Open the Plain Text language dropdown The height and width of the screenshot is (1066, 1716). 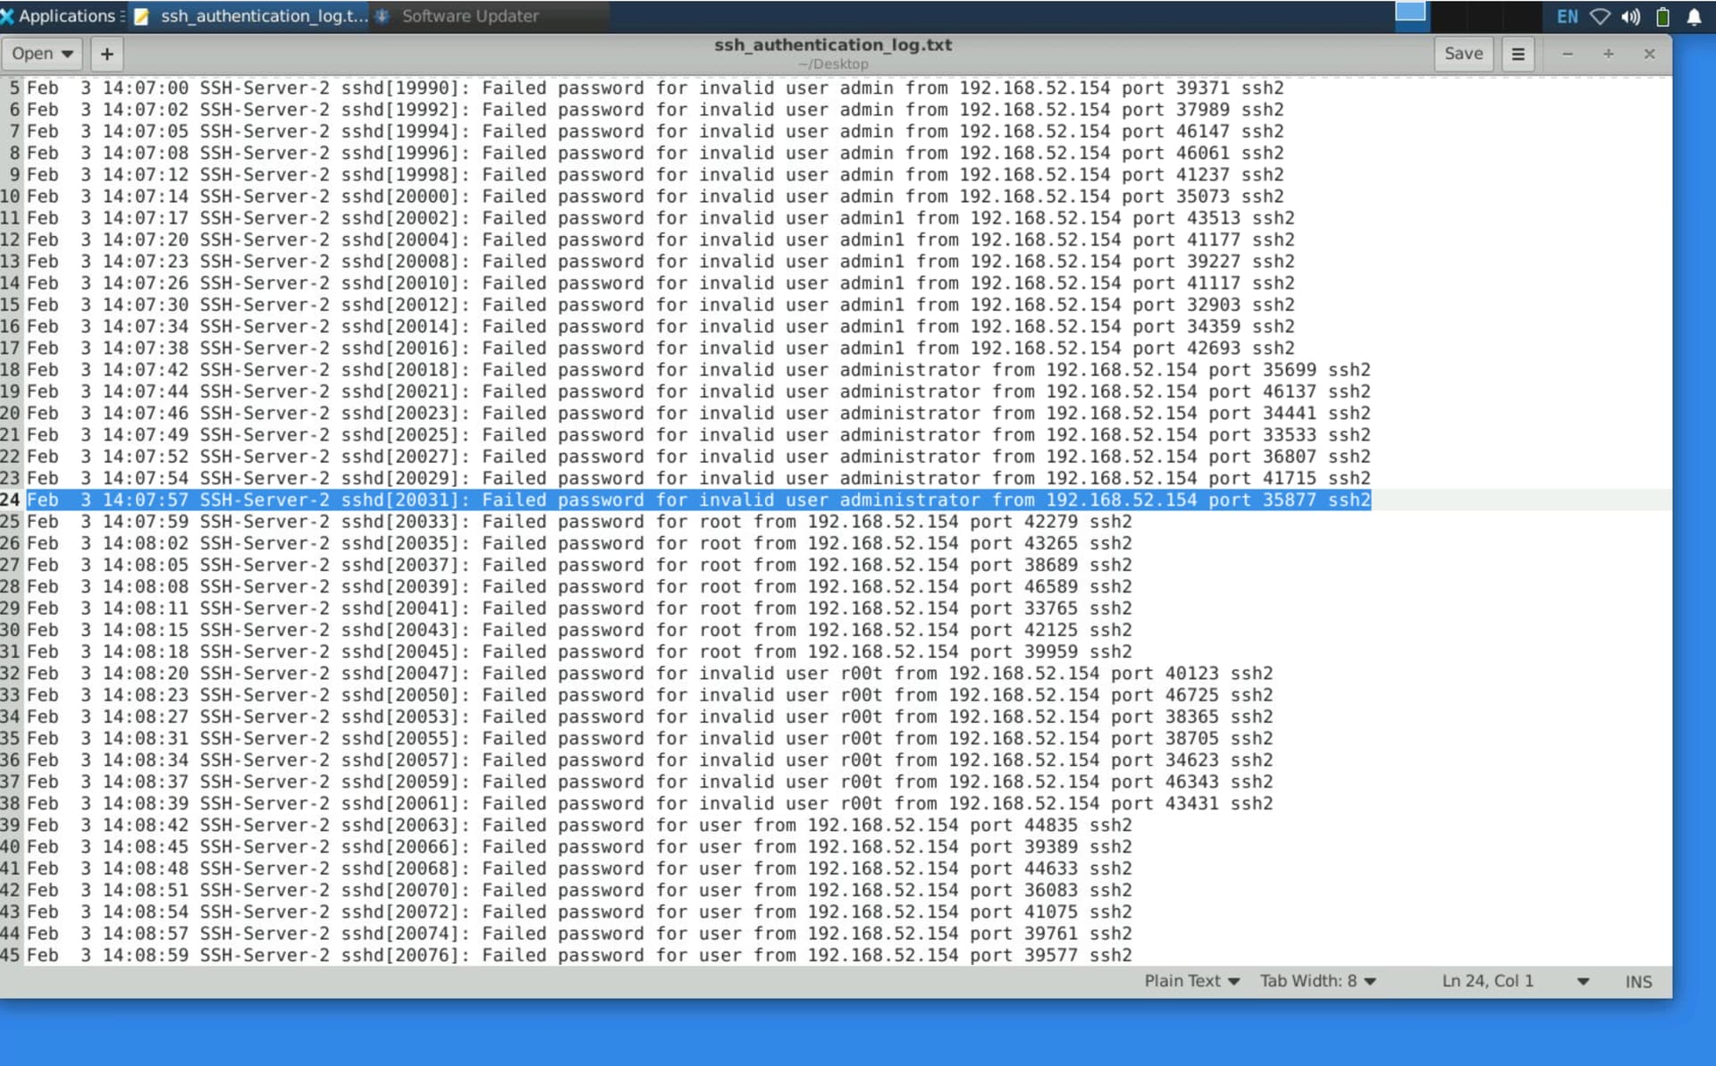(1191, 981)
